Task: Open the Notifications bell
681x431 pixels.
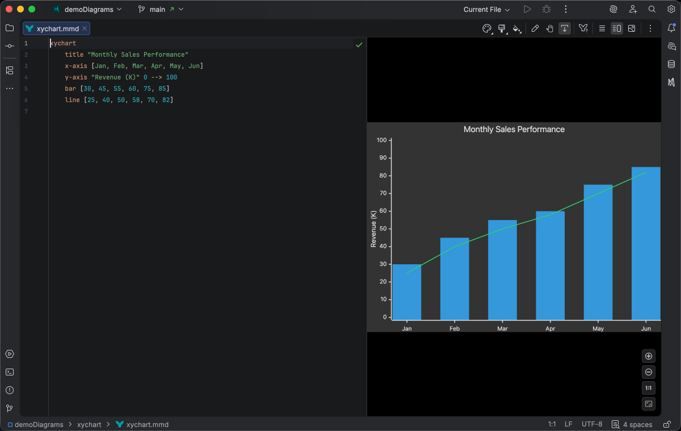Action: (671, 28)
